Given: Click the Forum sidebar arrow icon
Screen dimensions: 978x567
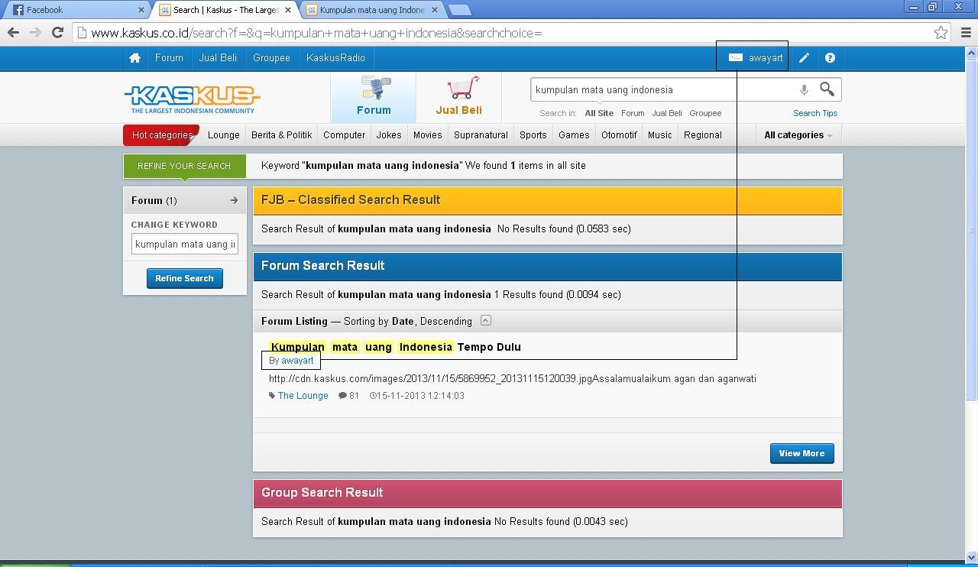Looking at the screenshot, I should (x=234, y=200).
